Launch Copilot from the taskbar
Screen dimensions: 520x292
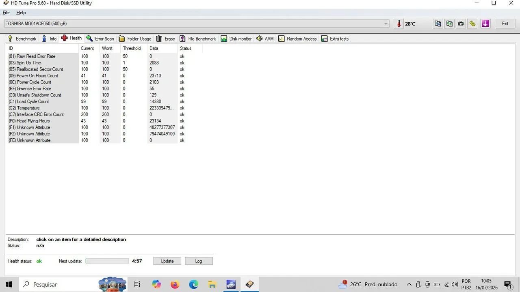[156, 284]
